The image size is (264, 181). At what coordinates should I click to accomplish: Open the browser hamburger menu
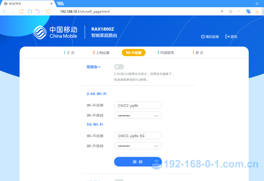(257, 4)
